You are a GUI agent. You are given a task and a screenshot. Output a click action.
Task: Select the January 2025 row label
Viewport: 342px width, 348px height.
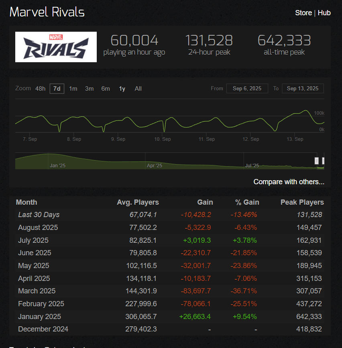[x=39, y=317]
